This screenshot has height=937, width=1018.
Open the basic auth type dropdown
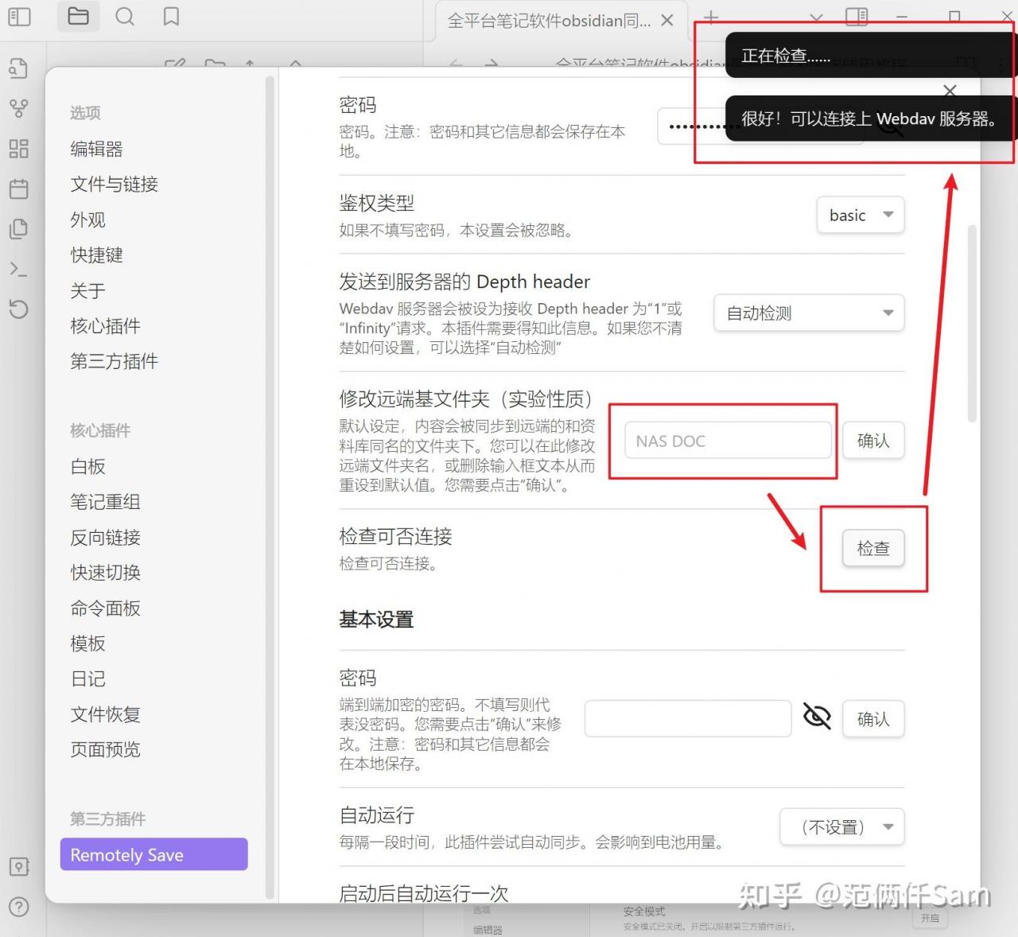click(x=861, y=215)
